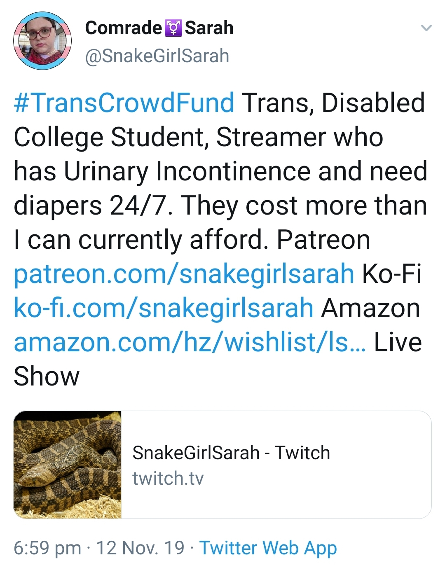
Task: Click the twitch.tv domain text in card
Action: coord(168,479)
